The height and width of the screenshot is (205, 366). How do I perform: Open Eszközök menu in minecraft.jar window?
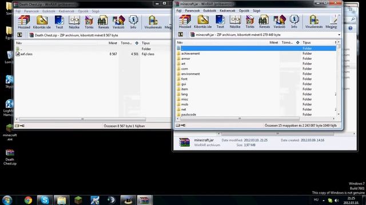pyautogui.click(x=210, y=11)
